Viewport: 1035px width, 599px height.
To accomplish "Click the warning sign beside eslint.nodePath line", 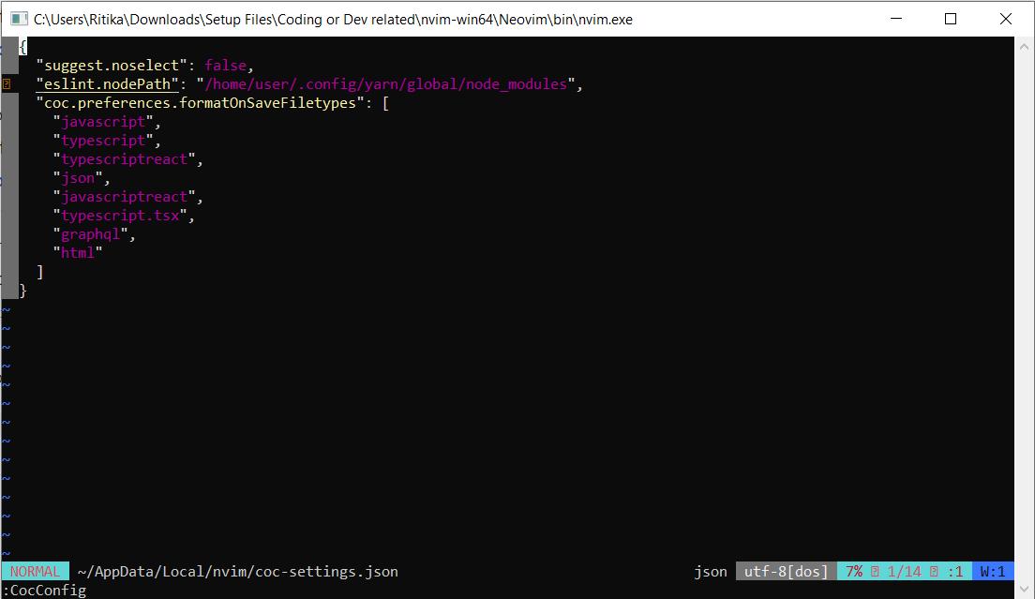I will tap(6, 83).
